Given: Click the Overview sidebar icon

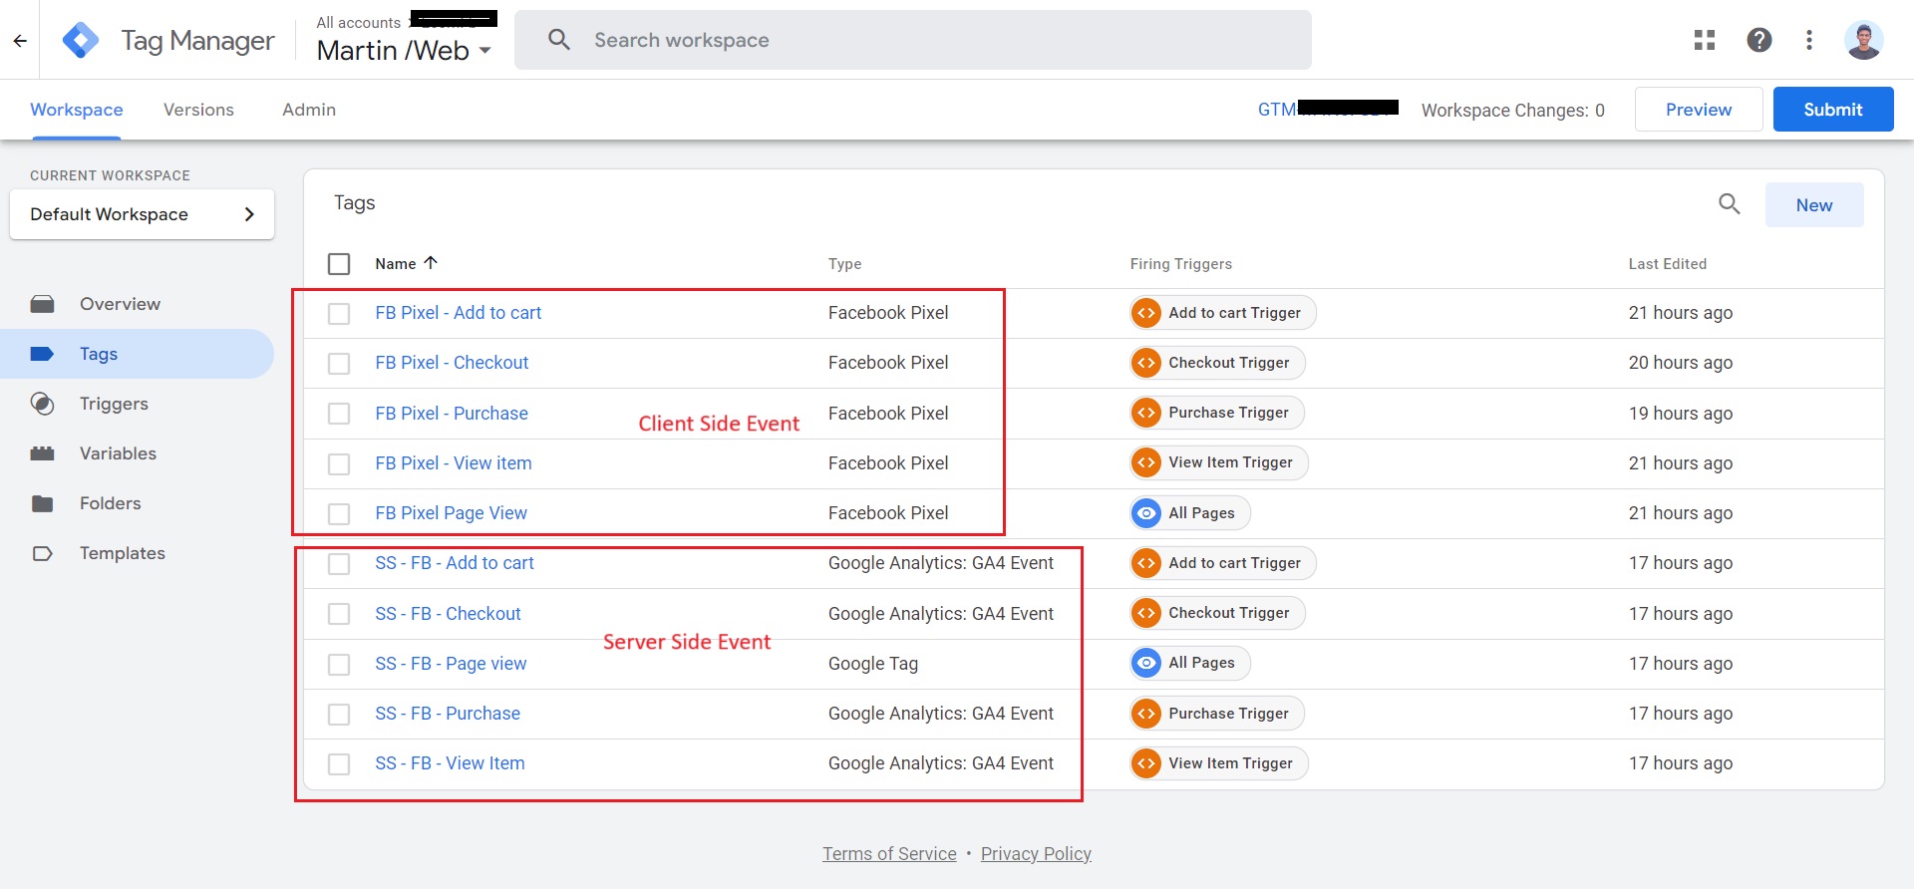Looking at the screenshot, I should tap(42, 304).
